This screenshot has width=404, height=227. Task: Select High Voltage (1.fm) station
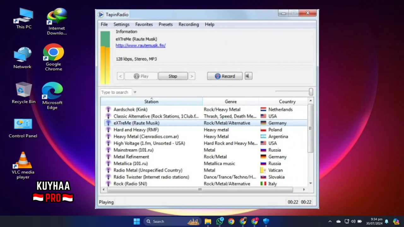149,143
